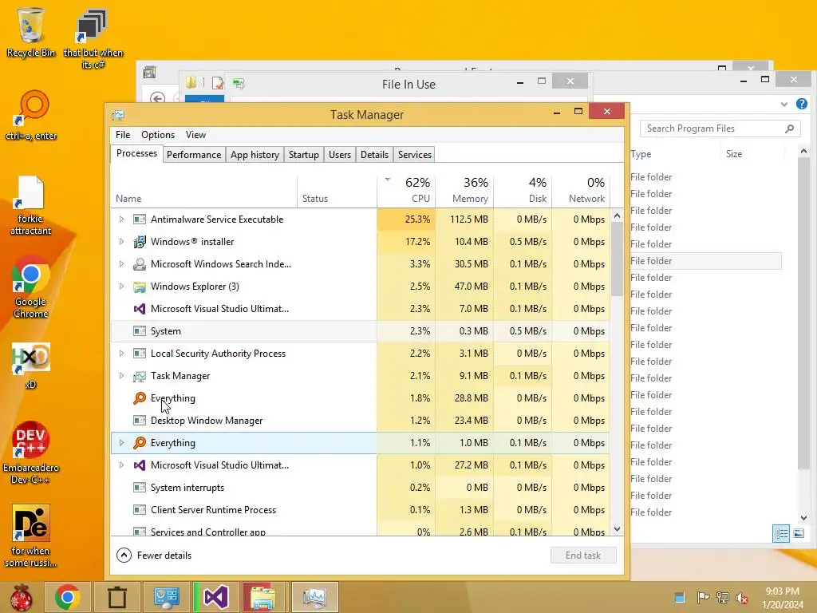This screenshot has height=613, width=817.
Task: Open the clock showing 9:03 PM
Action: [783, 598]
